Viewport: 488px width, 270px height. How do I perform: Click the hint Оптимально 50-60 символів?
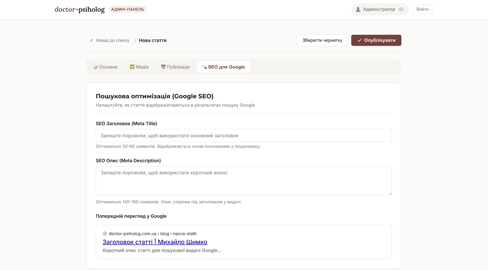click(178, 146)
